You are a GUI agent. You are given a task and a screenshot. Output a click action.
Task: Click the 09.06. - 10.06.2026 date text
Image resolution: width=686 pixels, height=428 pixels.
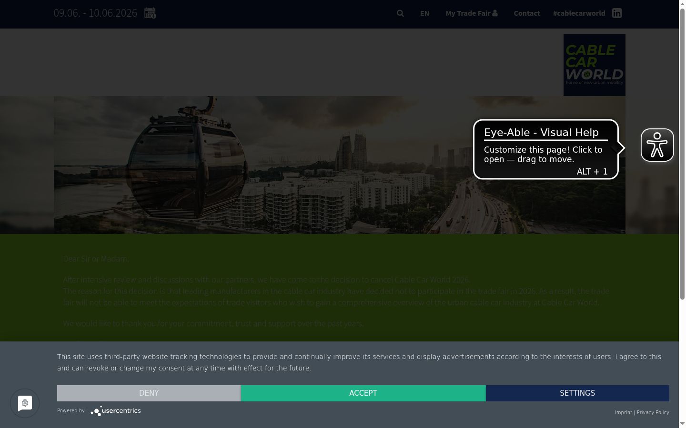pyautogui.click(x=95, y=13)
